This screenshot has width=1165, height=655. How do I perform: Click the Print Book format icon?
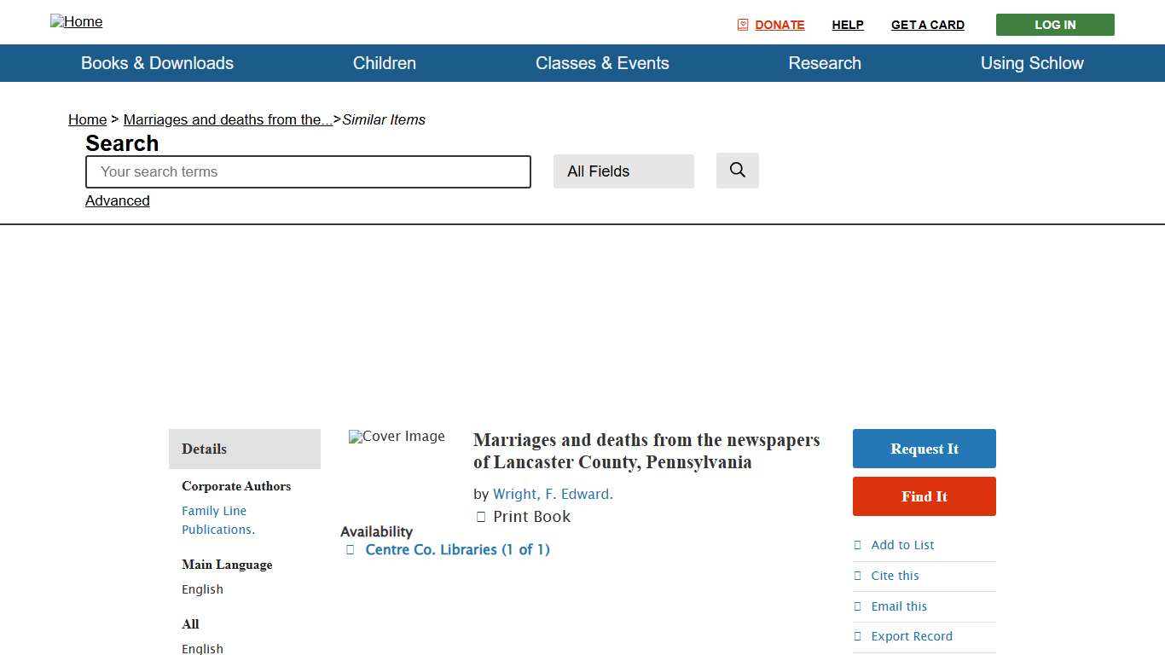click(481, 516)
